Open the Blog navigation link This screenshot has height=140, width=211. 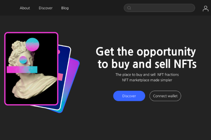(x=65, y=8)
